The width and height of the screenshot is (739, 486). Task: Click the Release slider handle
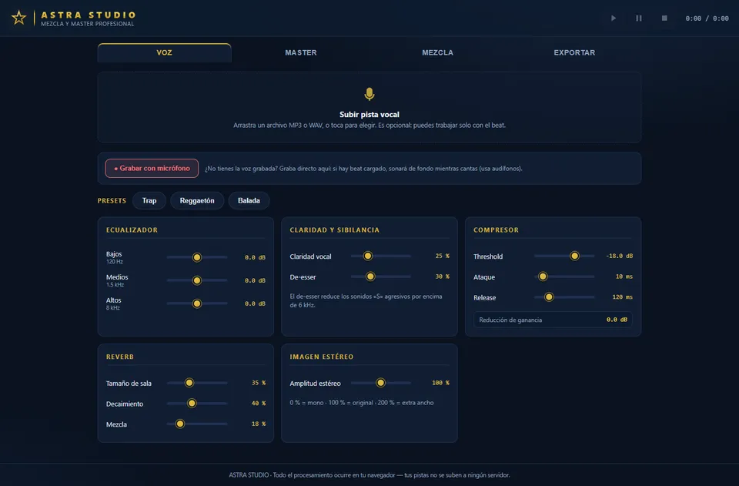549,297
